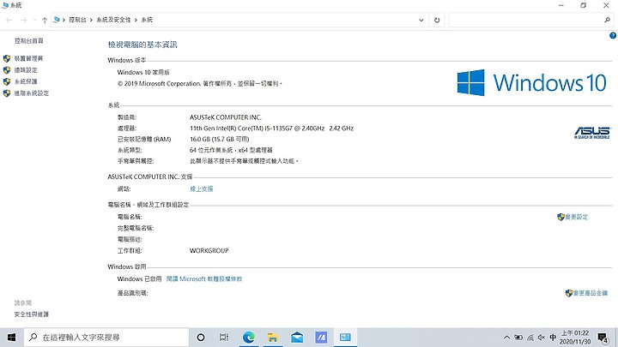
Task: Open Microsoft Edge from the taskbar
Action: [x=249, y=338]
